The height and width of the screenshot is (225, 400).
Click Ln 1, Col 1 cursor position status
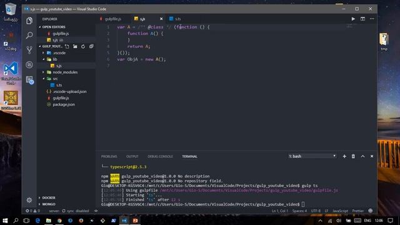279,211
